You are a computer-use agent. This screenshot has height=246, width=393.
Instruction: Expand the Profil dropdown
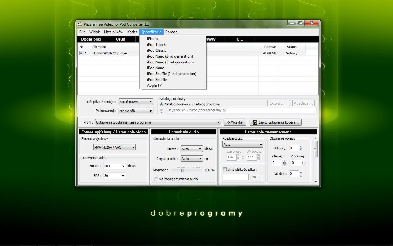point(158,122)
